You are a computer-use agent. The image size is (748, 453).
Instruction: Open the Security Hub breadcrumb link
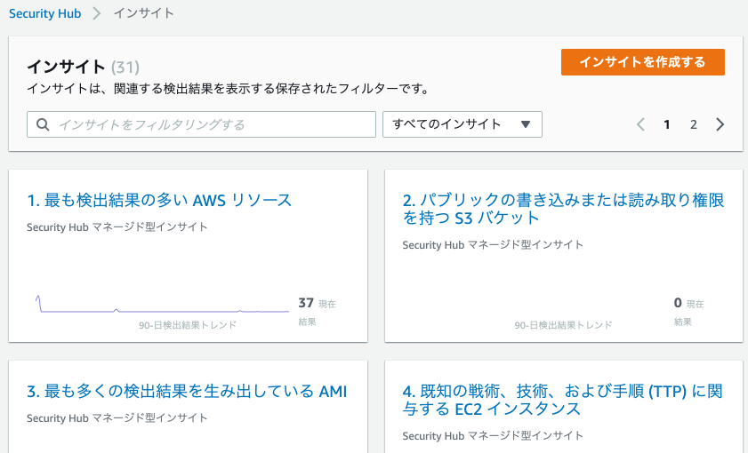(x=44, y=13)
